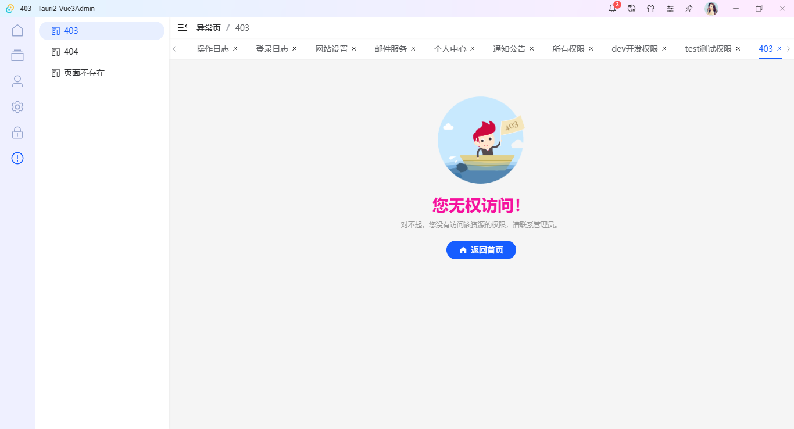Switch to the 个人中心 tab
Viewport: 794px width, 429px height.
[449, 49]
